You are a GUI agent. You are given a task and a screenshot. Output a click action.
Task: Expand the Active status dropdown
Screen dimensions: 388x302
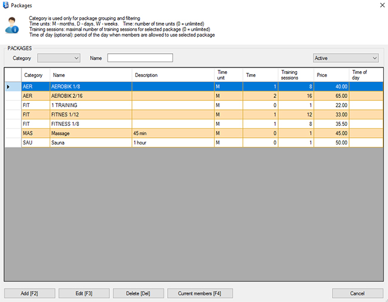[x=346, y=58]
